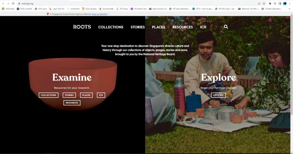Viewport: 293px width, 154px height.
Task: Click the media control playlist icon
Action: (275, 3)
